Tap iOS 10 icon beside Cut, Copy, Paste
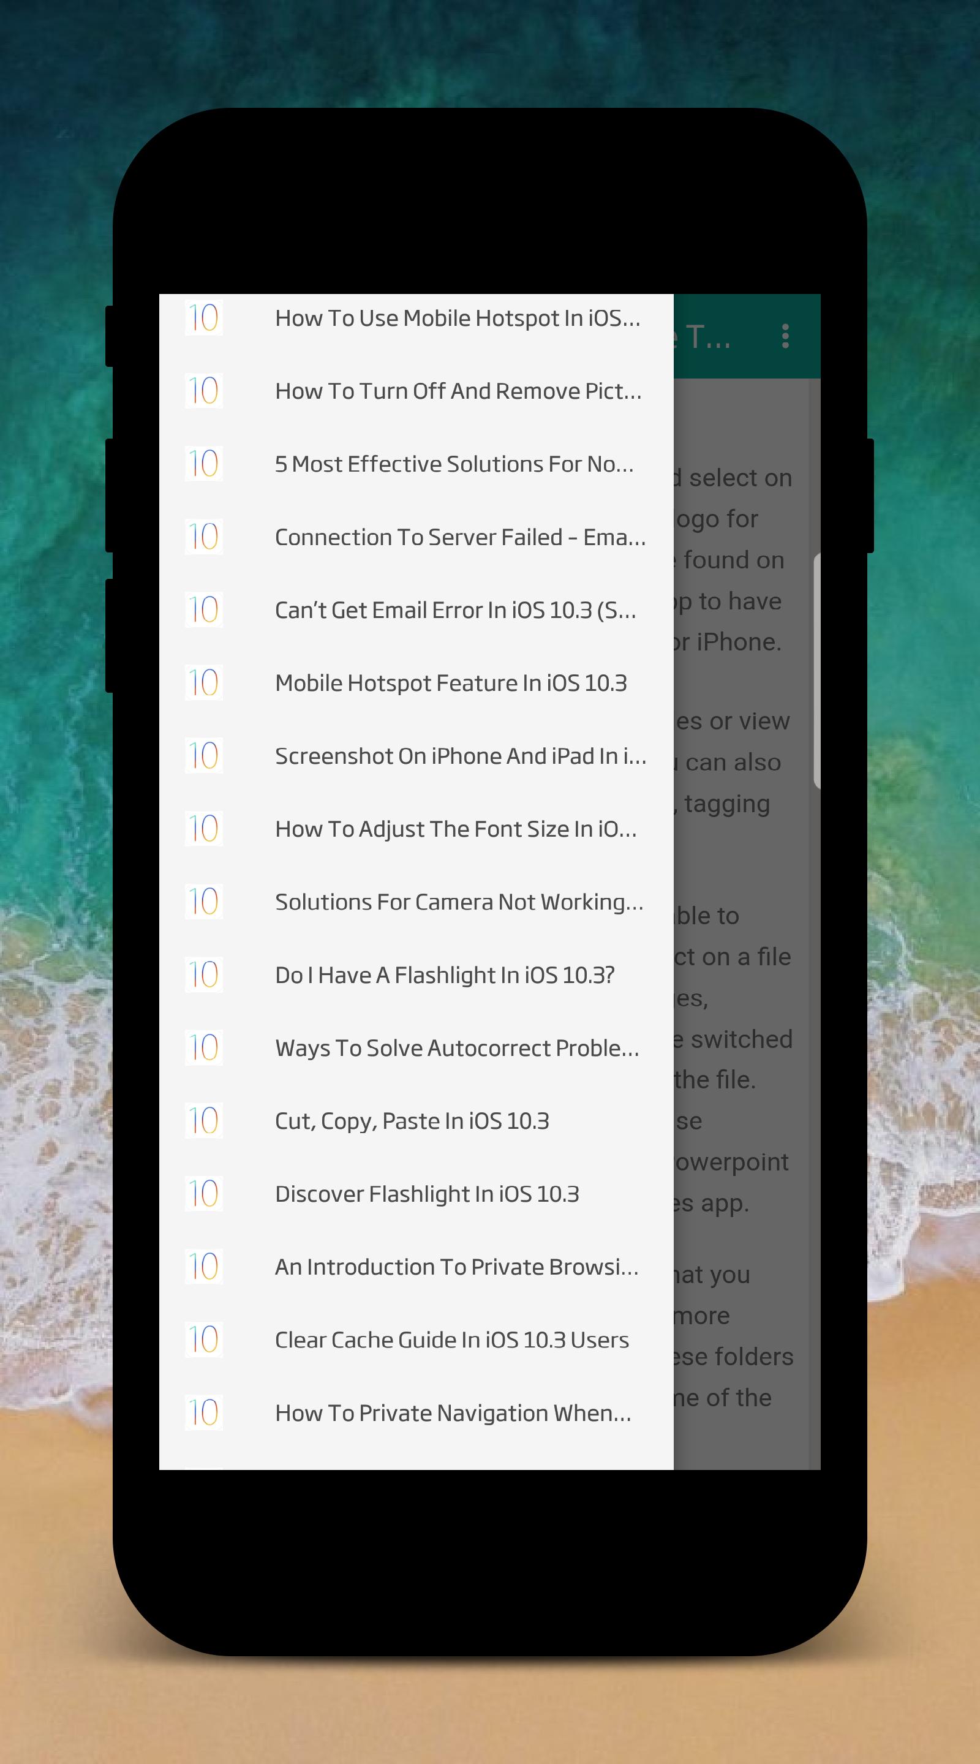980x1764 pixels. pos(204,1121)
